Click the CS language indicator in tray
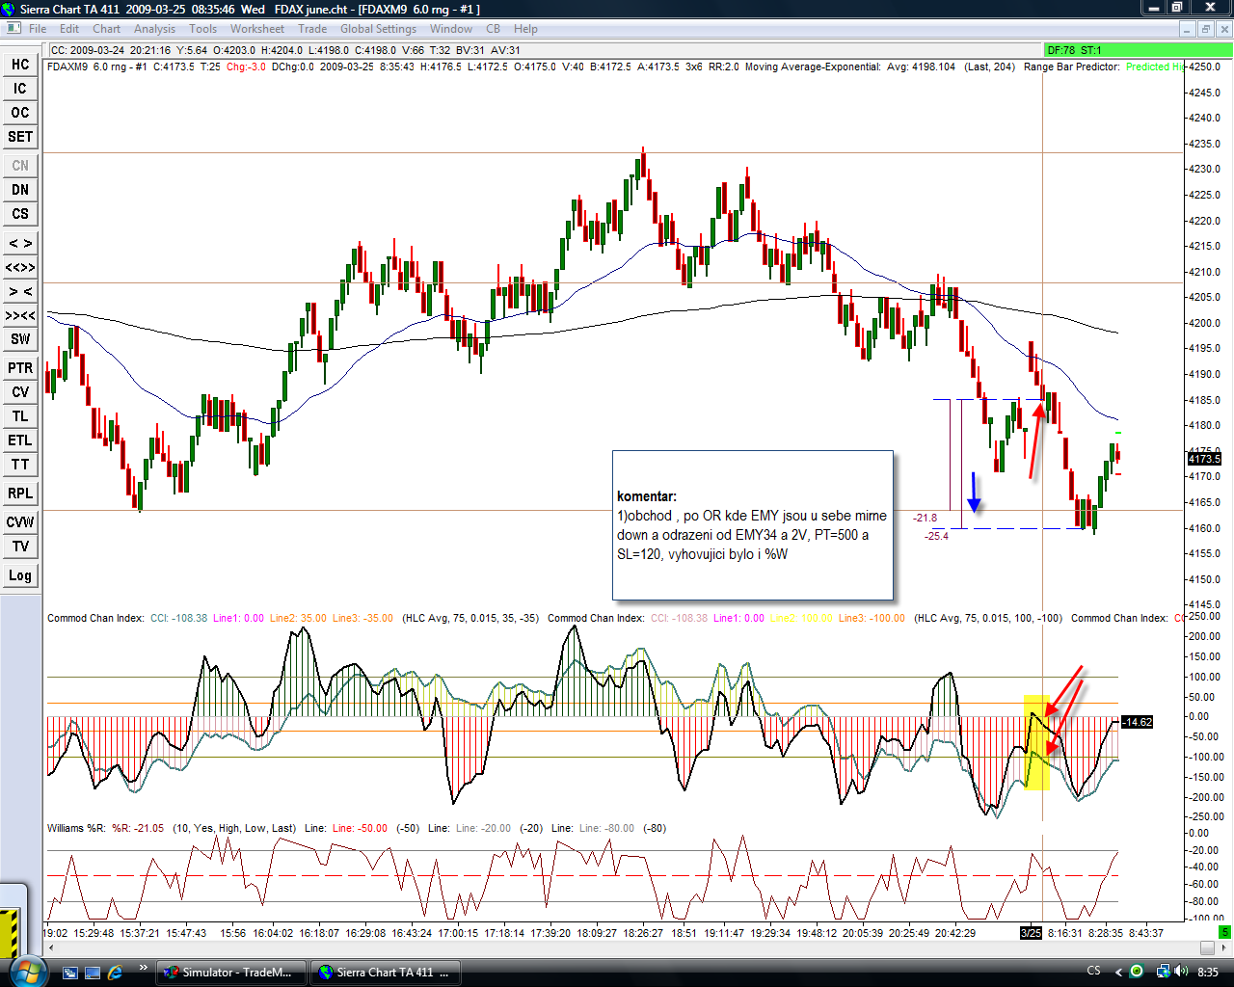The image size is (1234, 987). coord(1094,972)
